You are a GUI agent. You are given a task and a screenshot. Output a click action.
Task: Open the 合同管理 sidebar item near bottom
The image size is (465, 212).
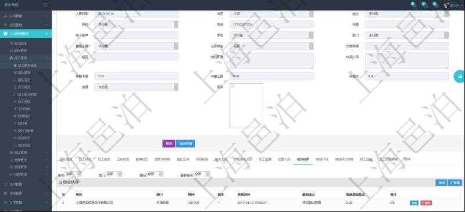pyautogui.click(x=26, y=184)
